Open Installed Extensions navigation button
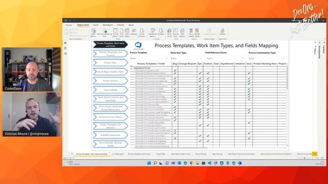Viewport: 328px width, 184px height. point(110,135)
